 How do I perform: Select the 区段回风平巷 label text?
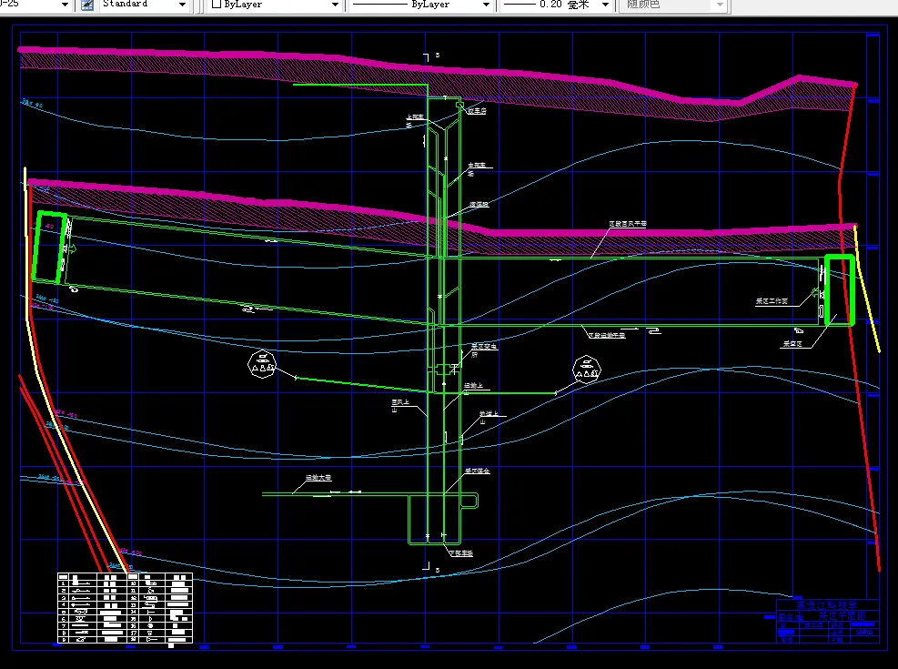628,224
